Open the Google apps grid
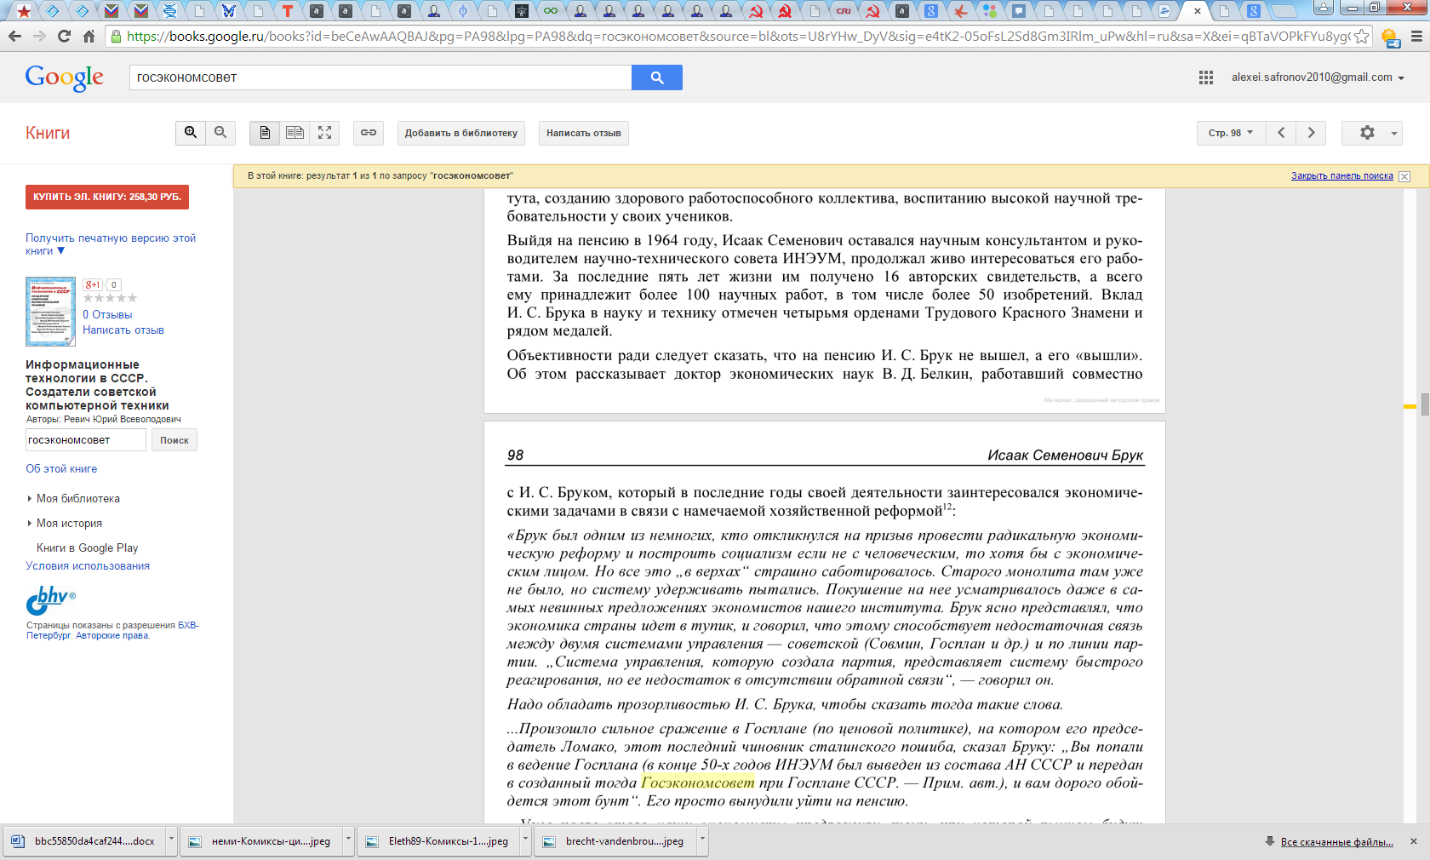Screen dimensions: 1430x860 click(1206, 77)
